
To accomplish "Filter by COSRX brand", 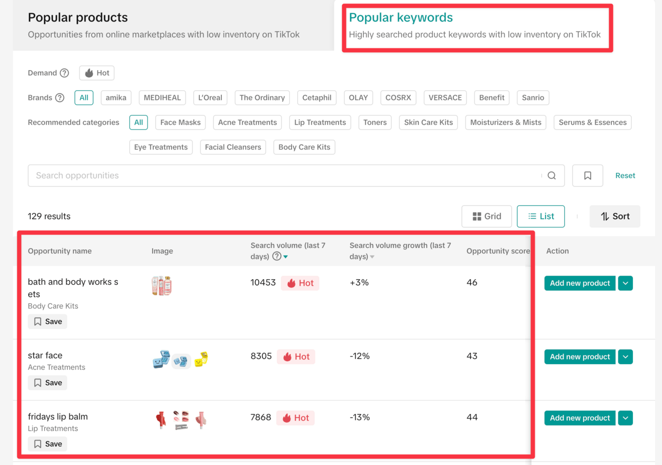I will tap(398, 97).
